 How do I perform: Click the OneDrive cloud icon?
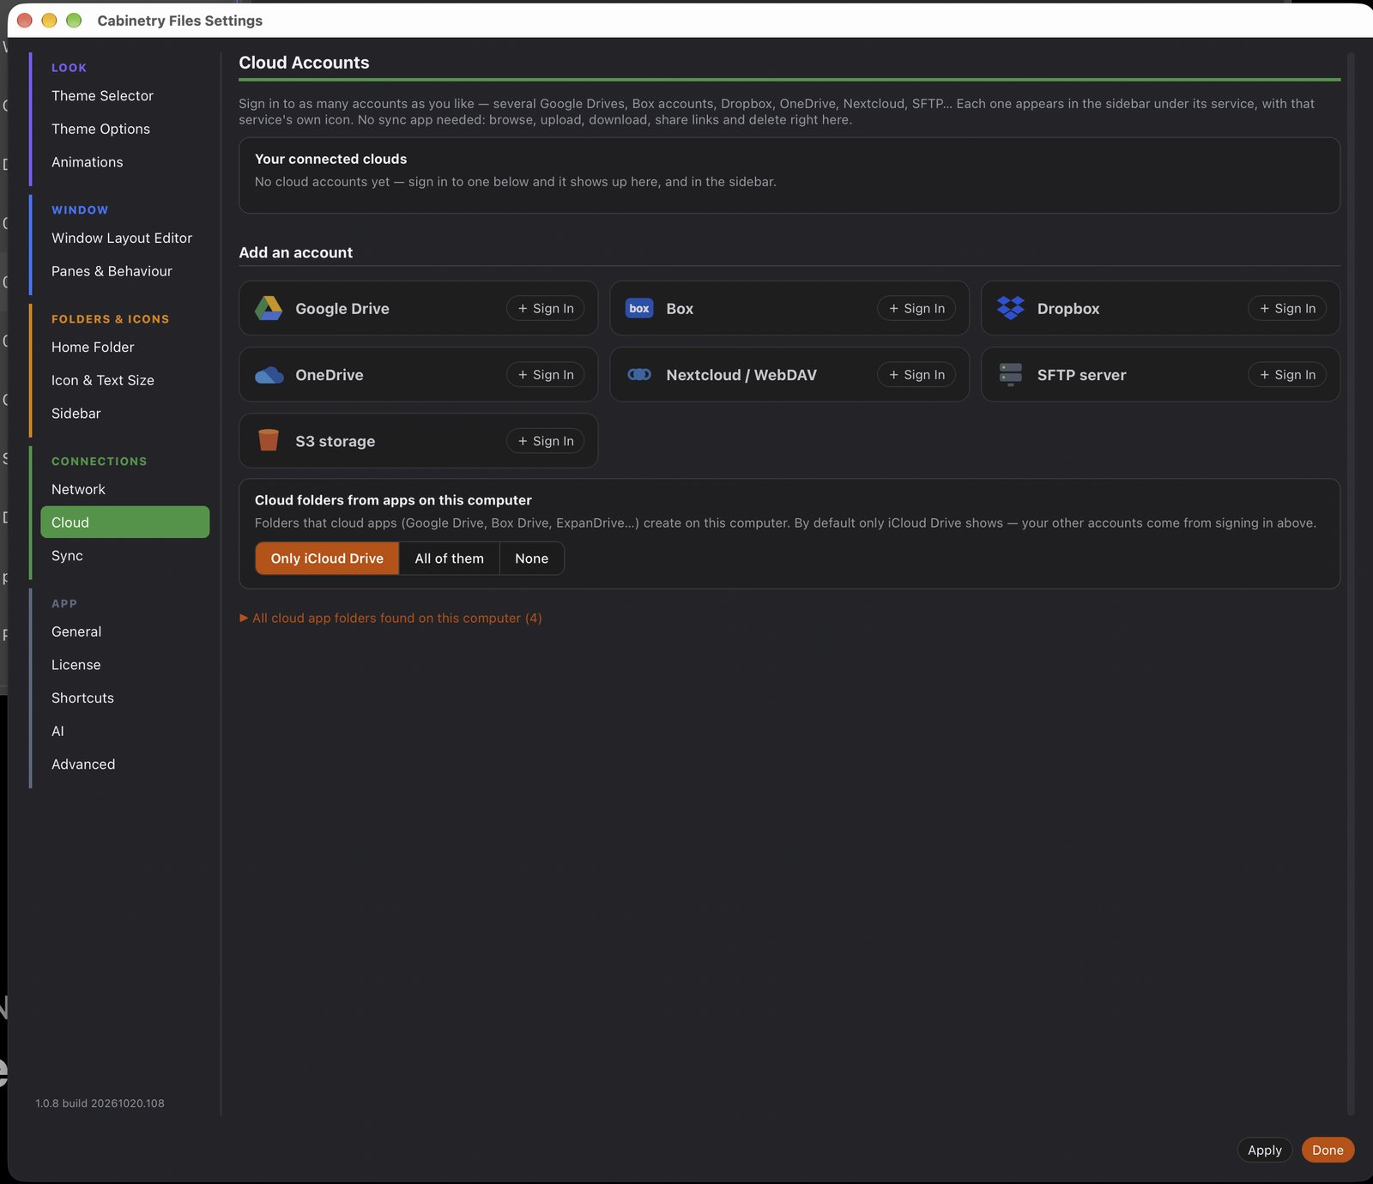click(269, 375)
